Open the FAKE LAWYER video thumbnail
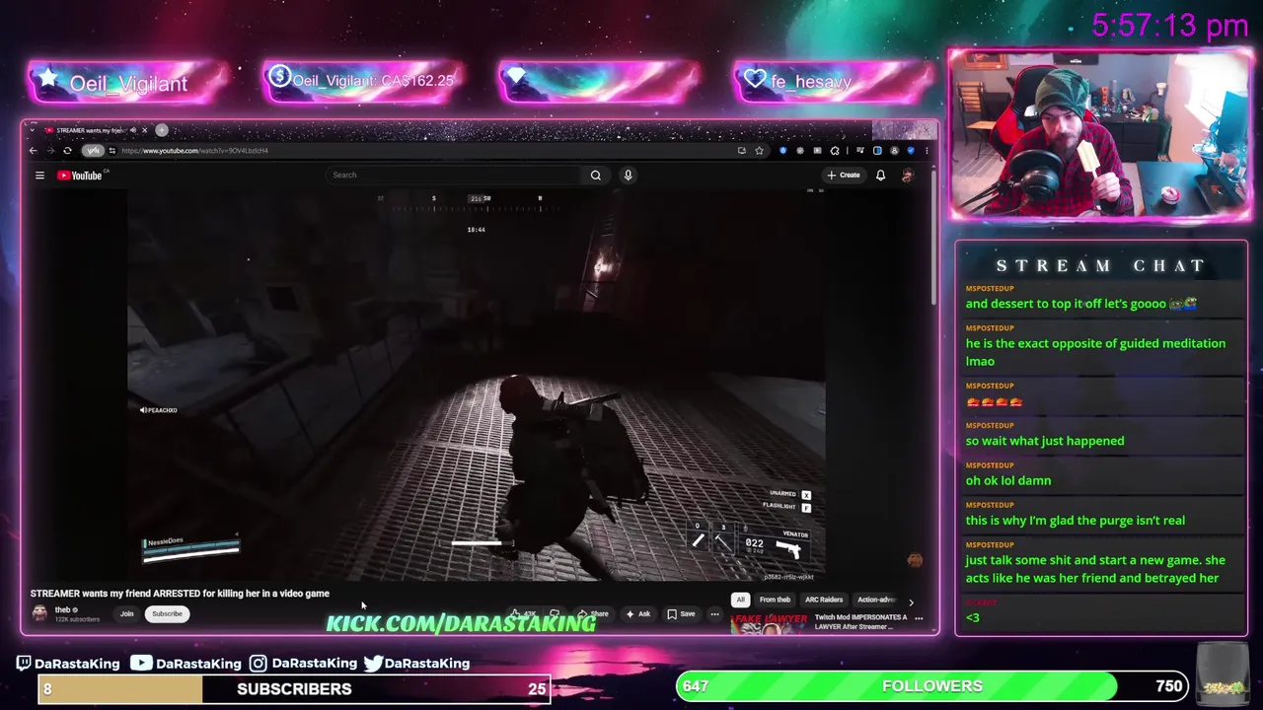Image resolution: width=1263 pixels, height=710 pixels. point(770,623)
